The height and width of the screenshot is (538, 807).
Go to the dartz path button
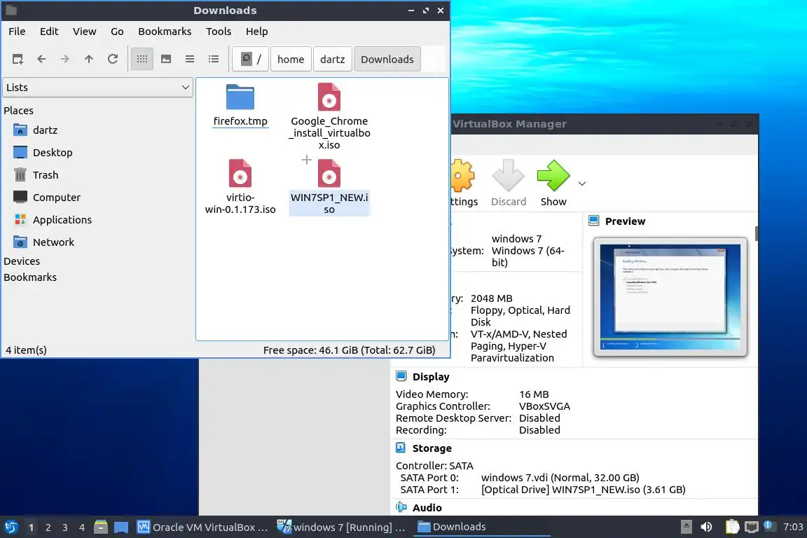(333, 60)
